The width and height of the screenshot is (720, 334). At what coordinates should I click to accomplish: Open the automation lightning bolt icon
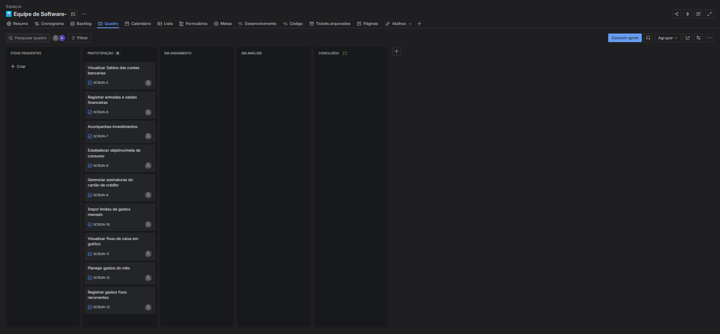(688, 14)
